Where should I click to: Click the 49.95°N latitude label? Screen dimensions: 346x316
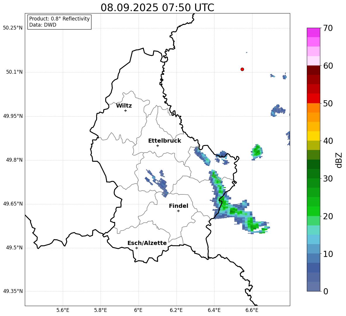tap(13, 116)
